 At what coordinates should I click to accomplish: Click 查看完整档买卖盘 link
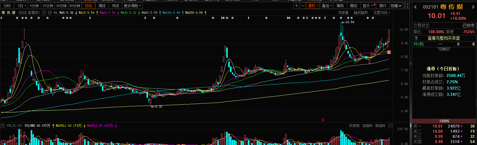[444, 38]
